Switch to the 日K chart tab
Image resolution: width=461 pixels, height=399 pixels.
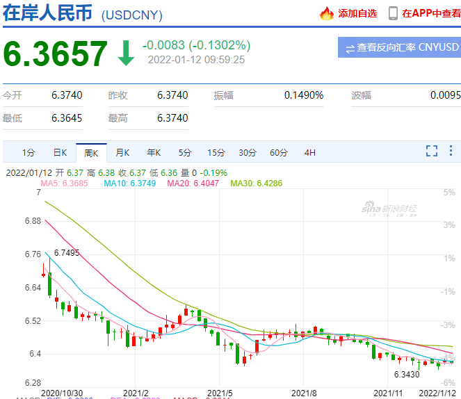60,153
